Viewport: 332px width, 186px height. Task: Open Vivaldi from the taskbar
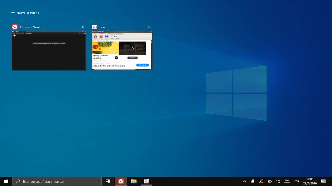[121, 181]
